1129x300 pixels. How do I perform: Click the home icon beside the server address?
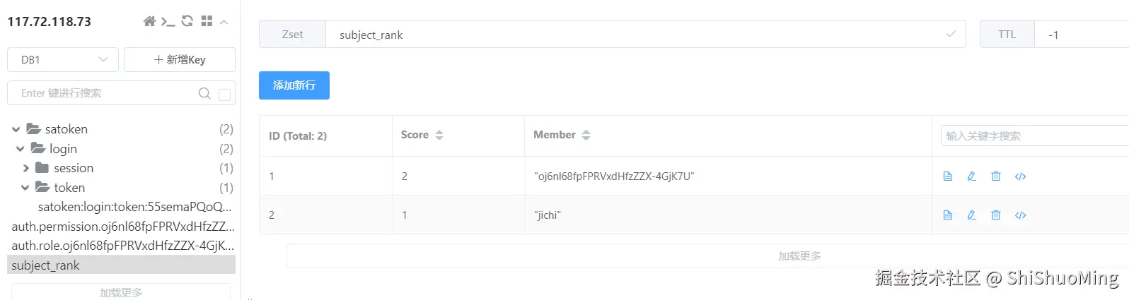[149, 21]
